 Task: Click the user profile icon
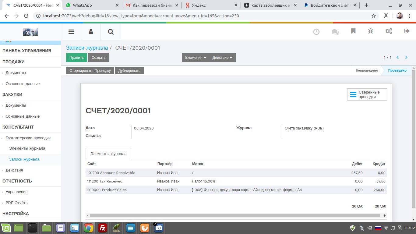(x=91, y=32)
